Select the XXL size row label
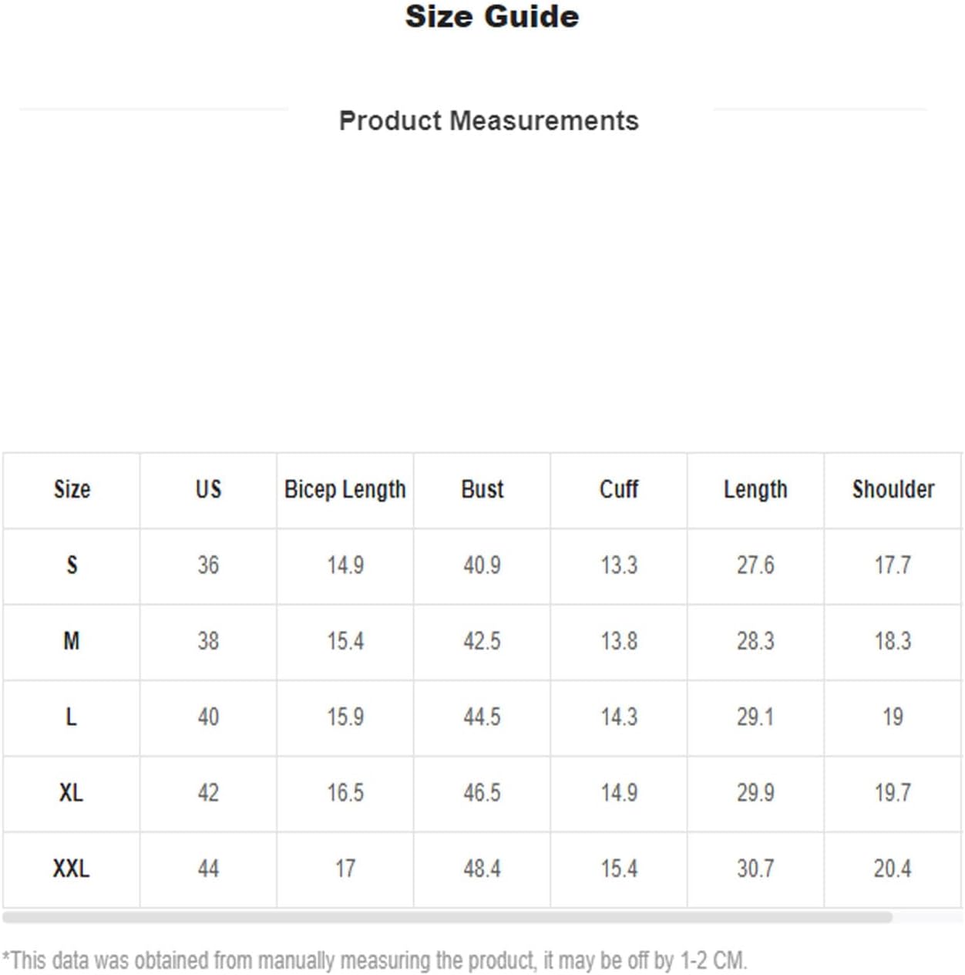The height and width of the screenshot is (975, 965). click(72, 869)
